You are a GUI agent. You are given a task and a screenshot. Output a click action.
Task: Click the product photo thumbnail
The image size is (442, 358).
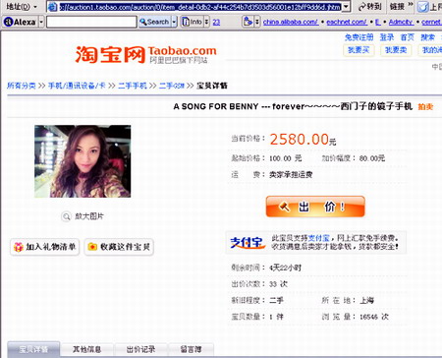pos(83,161)
